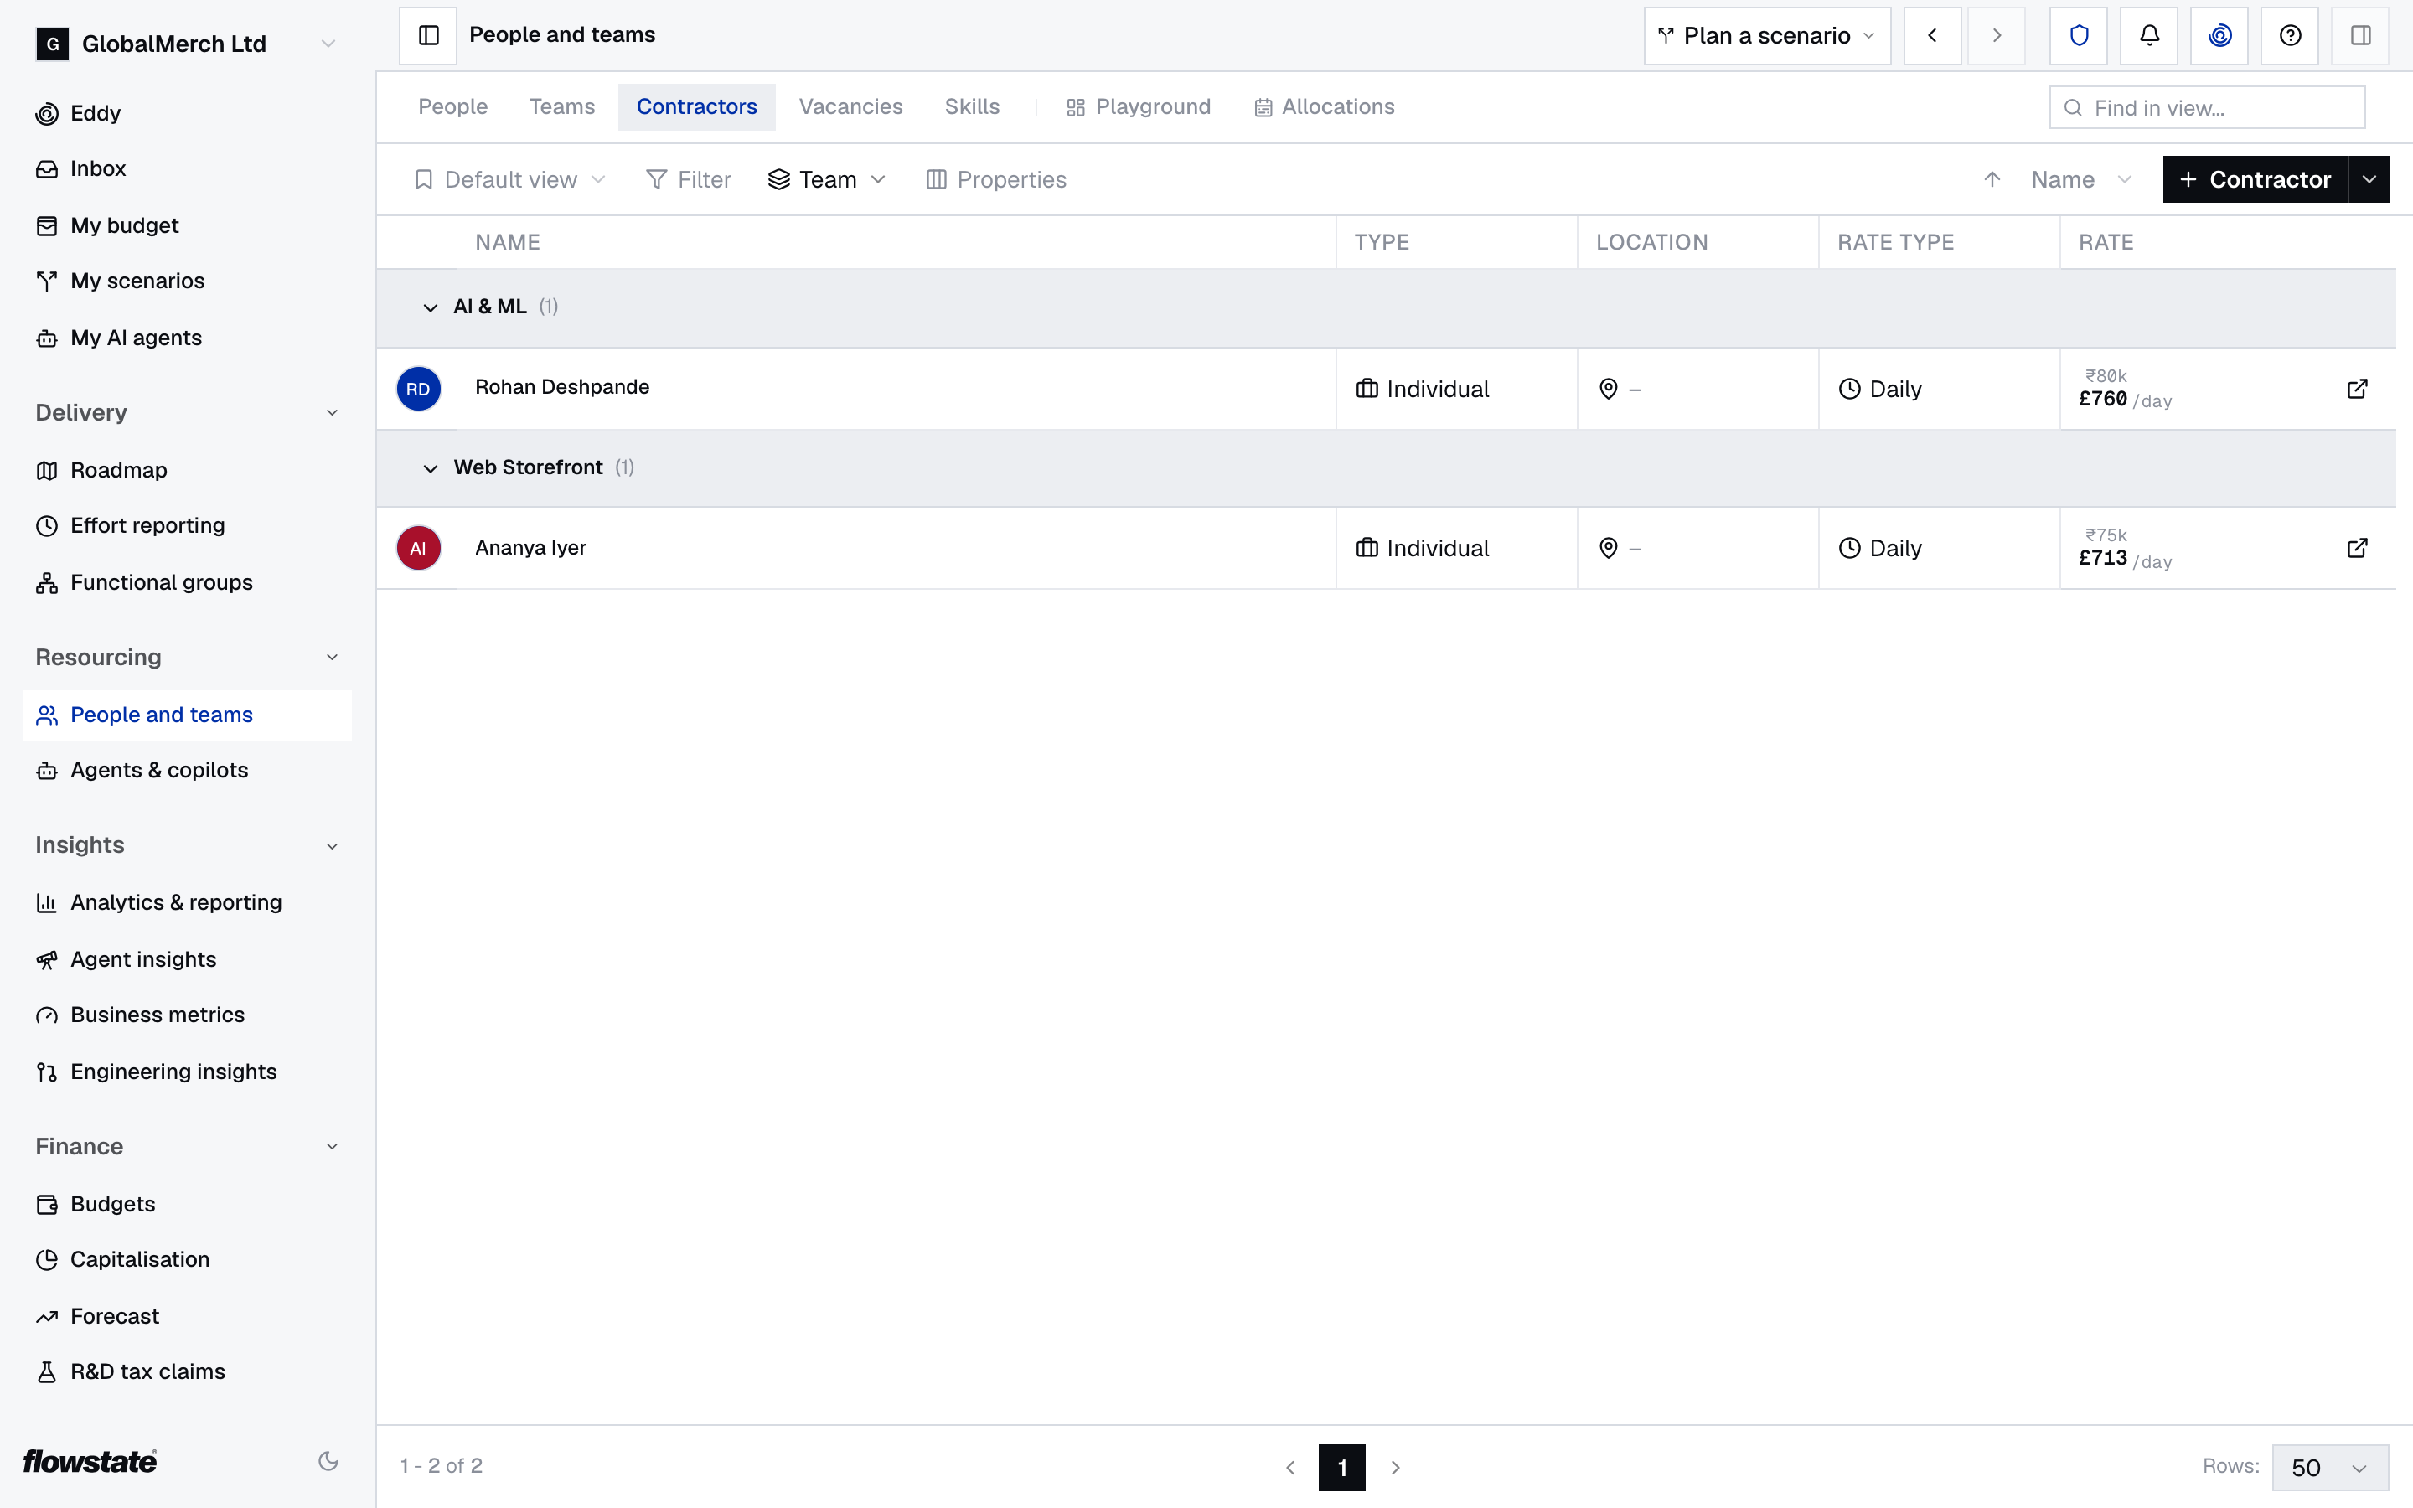The height and width of the screenshot is (1508, 2413).
Task: Open the Name sort dropdown
Action: 2080,179
